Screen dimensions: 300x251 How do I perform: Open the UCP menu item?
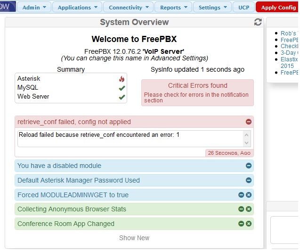point(244,7)
